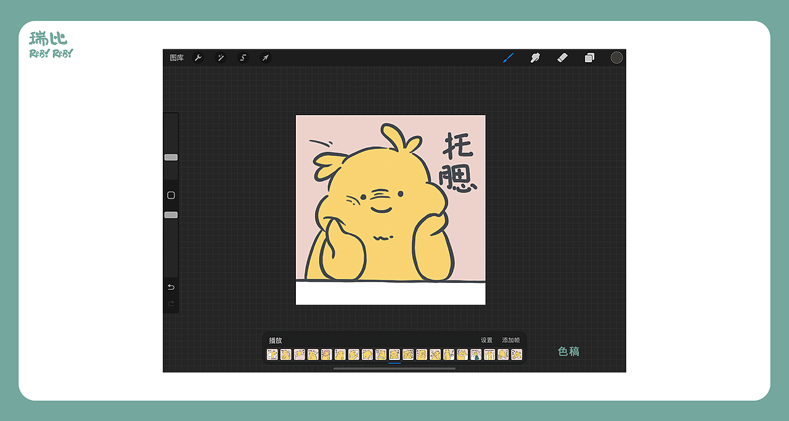The image size is (789, 421).
Task: Open the active color circle
Action: tap(616, 57)
